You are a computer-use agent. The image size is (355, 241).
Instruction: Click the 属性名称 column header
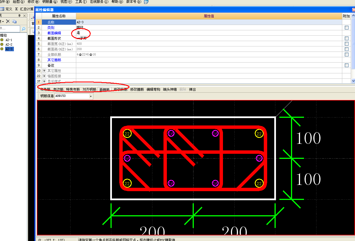(x=59, y=16)
